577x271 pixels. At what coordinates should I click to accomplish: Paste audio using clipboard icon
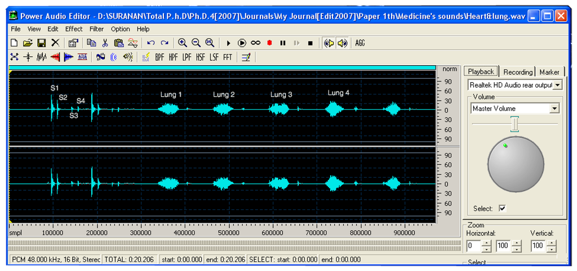coord(118,43)
